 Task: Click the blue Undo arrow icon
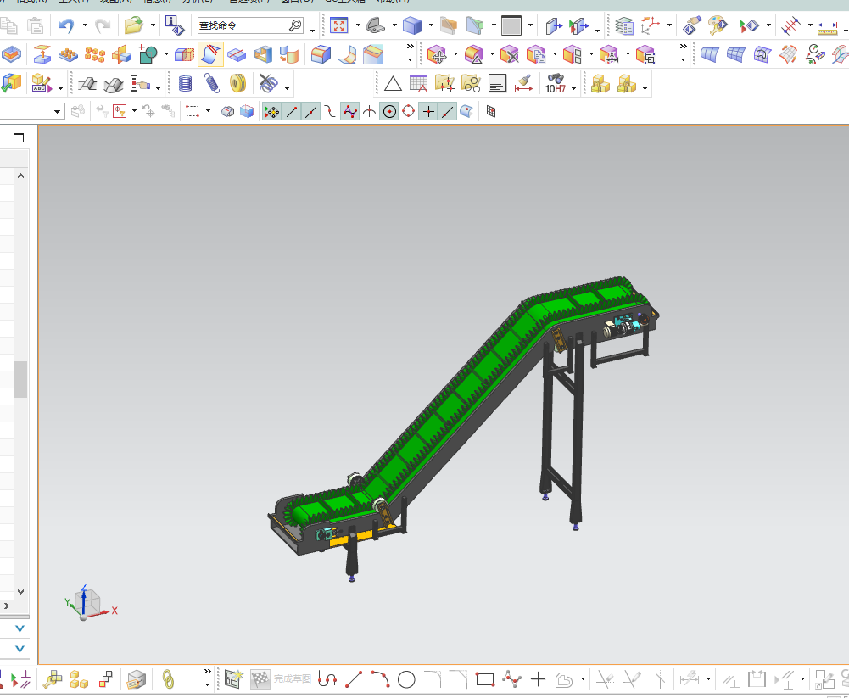click(x=67, y=25)
